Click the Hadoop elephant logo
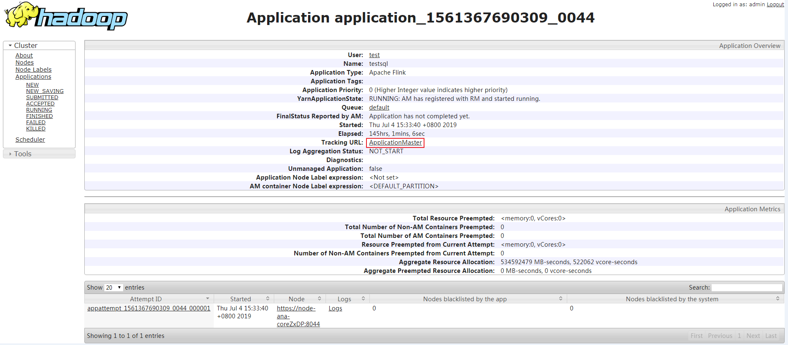The width and height of the screenshot is (788, 345). point(66,17)
